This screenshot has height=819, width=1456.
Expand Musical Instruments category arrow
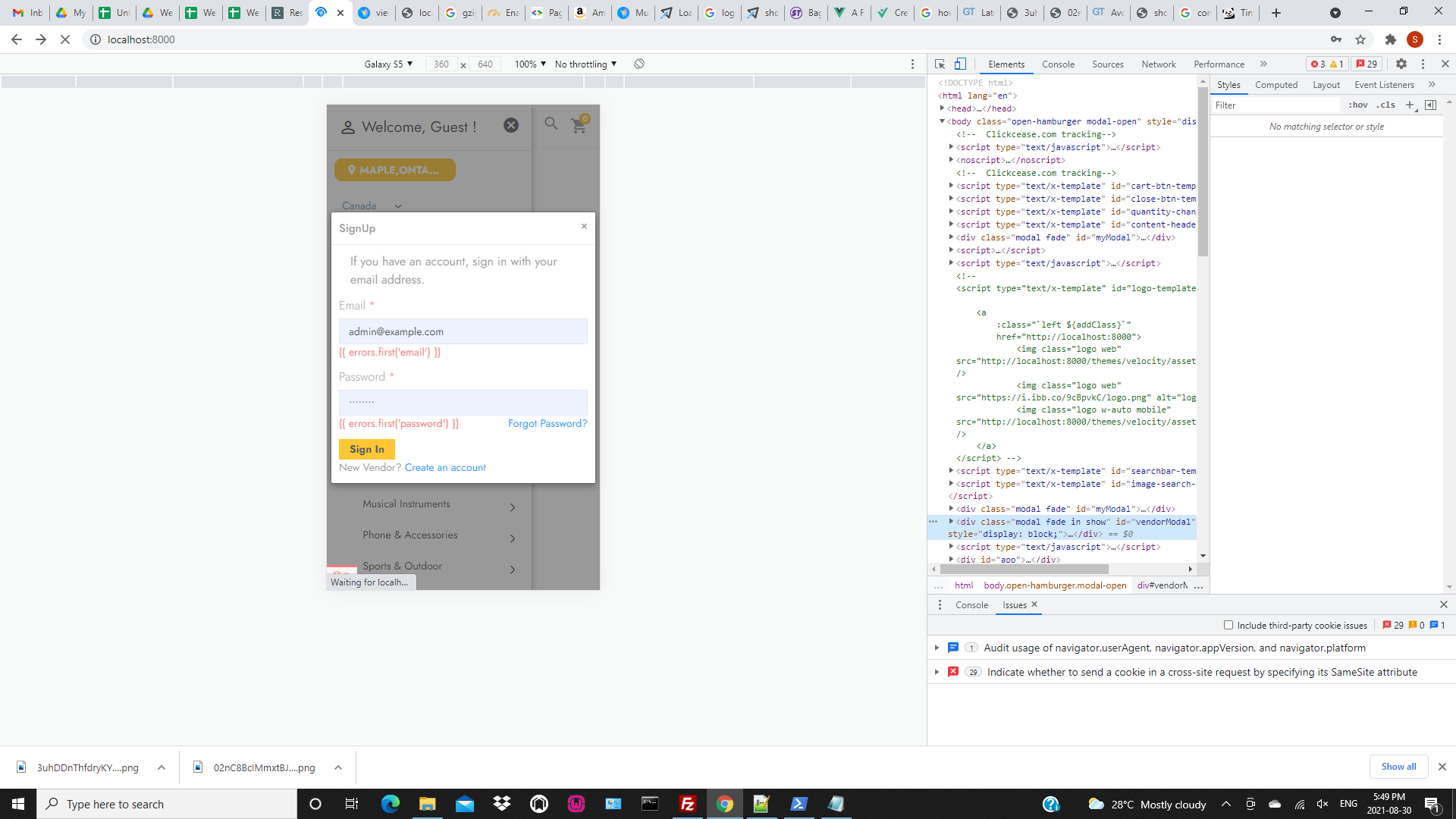513,507
